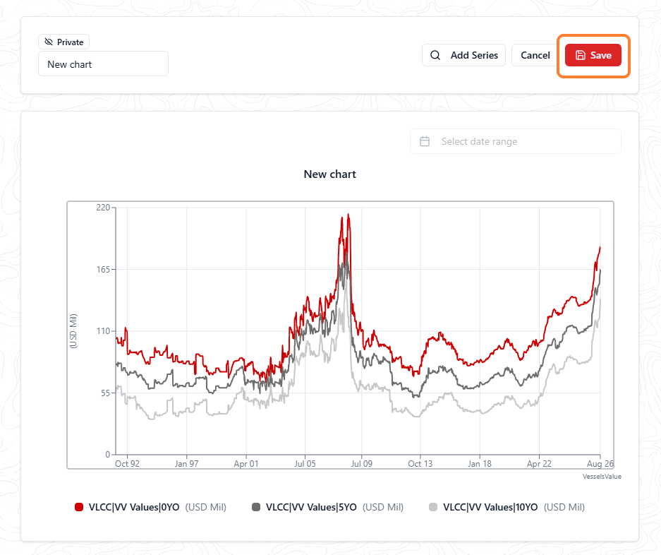Click the Jul 09 x-axis label
Viewport: 661px width, 555px height.
pyautogui.click(x=362, y=463)
